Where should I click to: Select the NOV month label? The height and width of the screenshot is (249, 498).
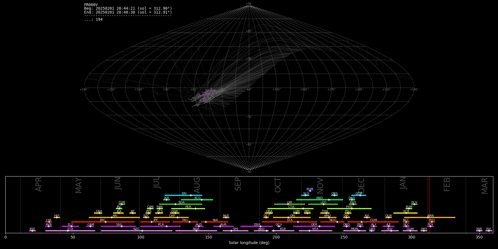[320, 186]
